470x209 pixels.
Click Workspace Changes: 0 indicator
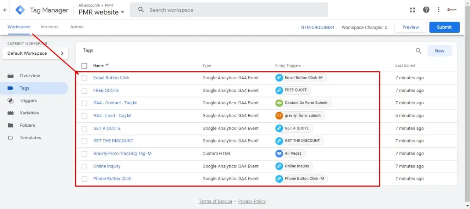pos(364,27)
